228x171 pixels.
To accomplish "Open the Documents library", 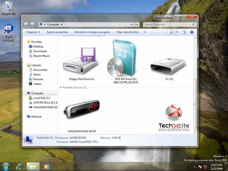I will pyautogui.click(x=40, y=70).
